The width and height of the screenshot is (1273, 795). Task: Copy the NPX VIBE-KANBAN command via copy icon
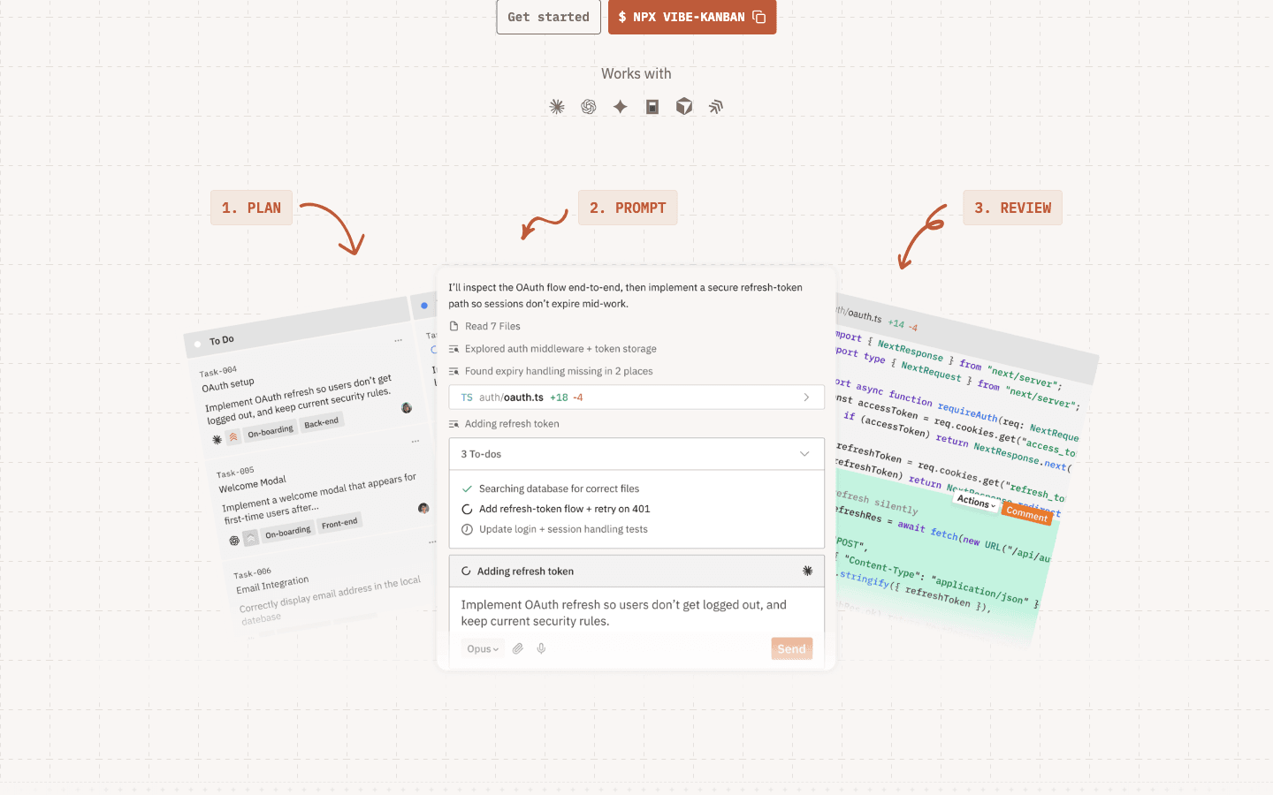click(758, 16)
